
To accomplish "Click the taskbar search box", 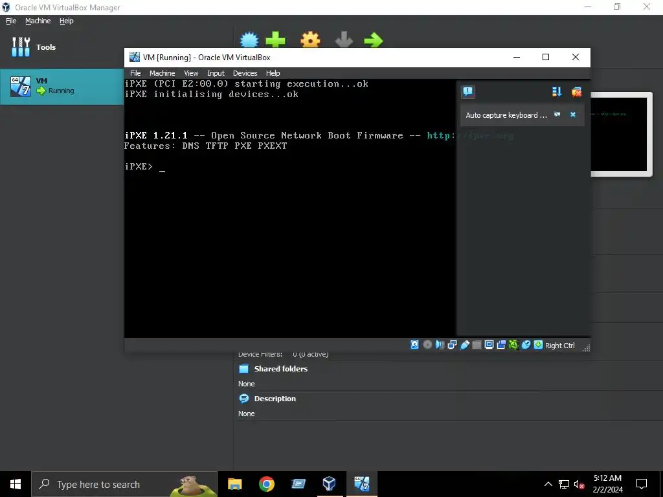I will point(124,484).
